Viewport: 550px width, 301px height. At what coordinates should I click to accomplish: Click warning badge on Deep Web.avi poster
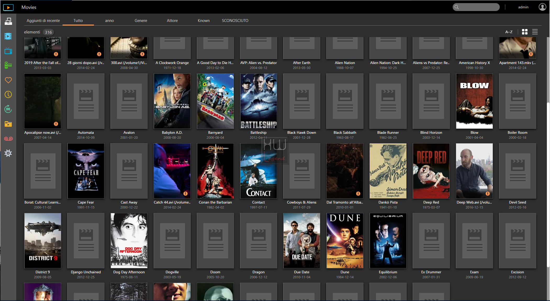tap(488, 194)
